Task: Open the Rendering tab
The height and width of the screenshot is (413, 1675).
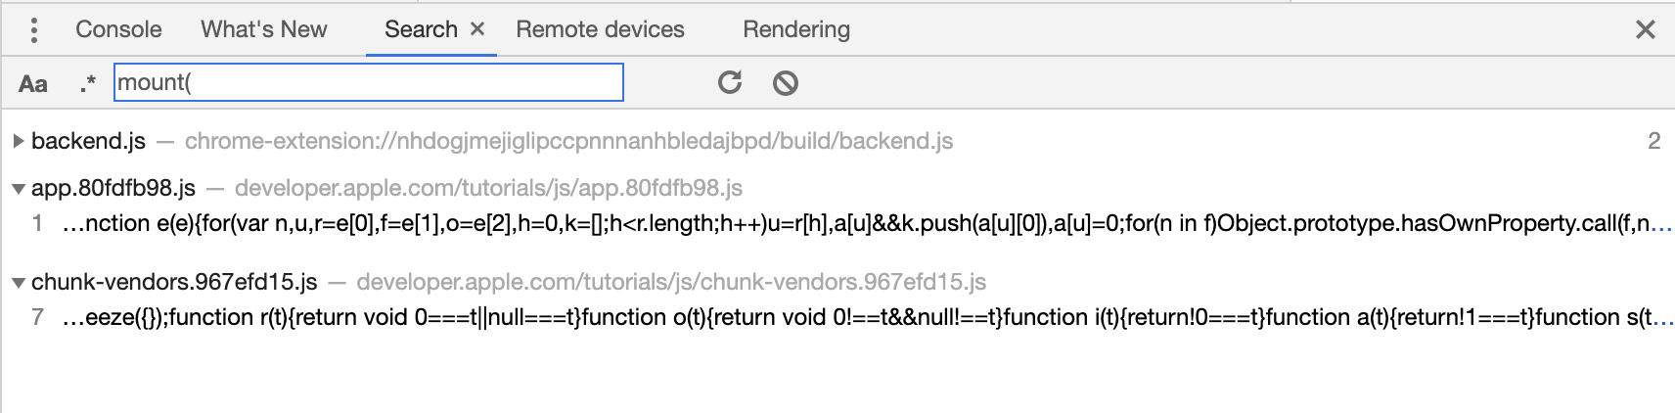Action: (795, 29)
